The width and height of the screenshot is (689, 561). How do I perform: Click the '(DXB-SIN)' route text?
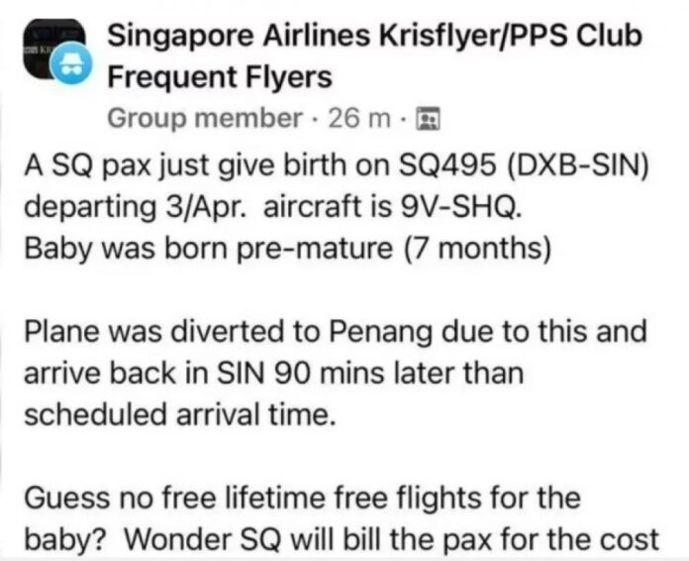[x=578, y=165]
